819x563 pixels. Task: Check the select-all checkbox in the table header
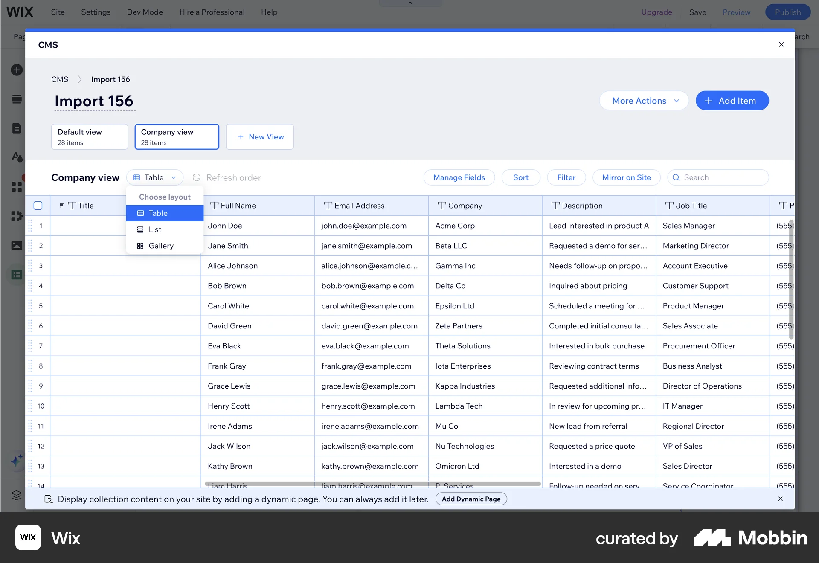point(38,205)
